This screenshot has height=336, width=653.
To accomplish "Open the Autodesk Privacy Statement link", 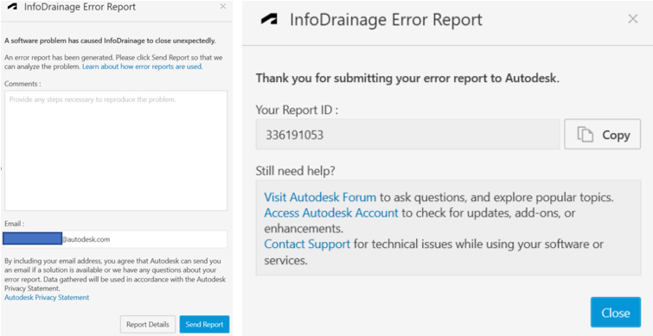I will point(47,297).
